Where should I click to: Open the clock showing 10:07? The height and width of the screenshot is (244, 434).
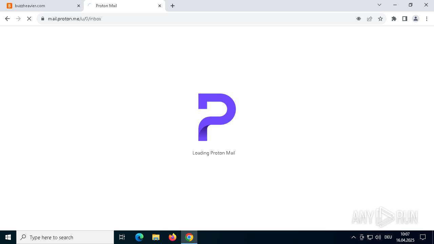[405, 237]
